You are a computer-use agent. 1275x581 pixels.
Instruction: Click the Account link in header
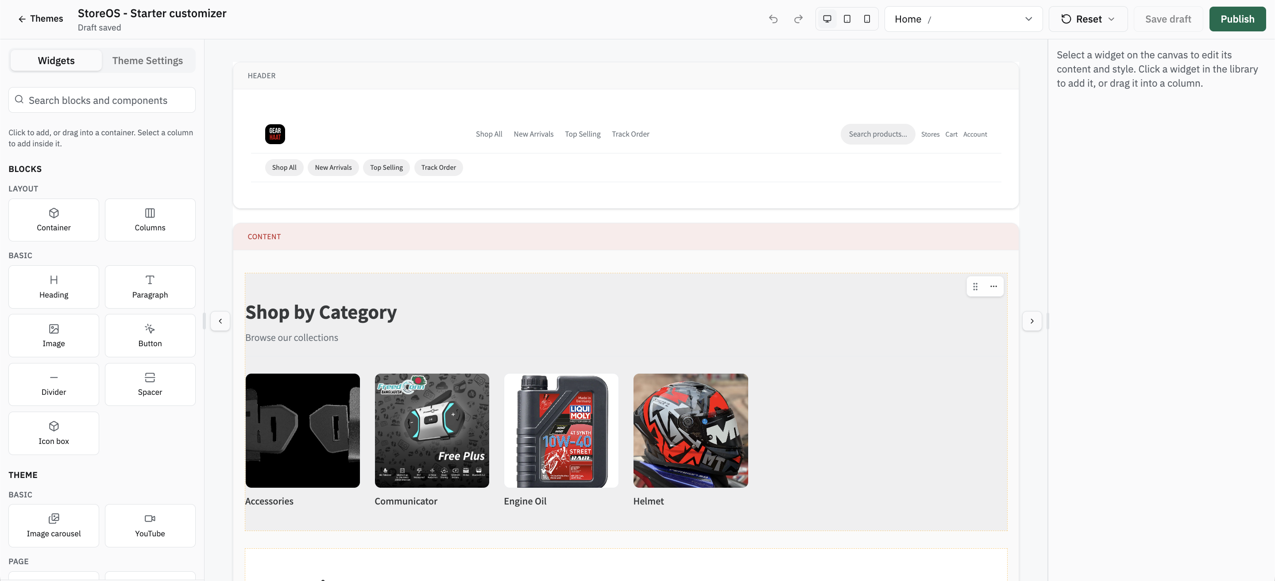(975, 134)
